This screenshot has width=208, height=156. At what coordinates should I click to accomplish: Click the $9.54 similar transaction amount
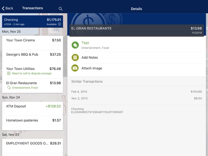point(198,98)
